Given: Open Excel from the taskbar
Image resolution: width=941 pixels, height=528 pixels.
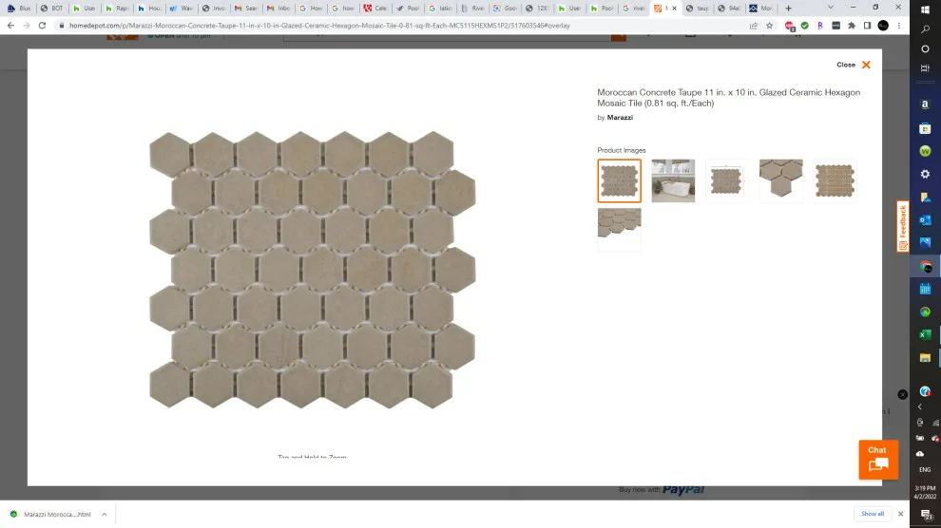Looking at the screenshot, I should point(925,334).
